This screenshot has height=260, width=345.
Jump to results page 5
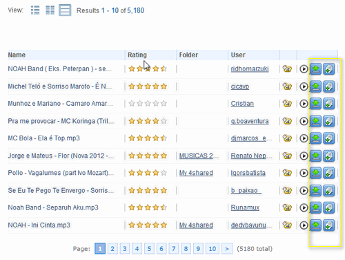(149, 249)
